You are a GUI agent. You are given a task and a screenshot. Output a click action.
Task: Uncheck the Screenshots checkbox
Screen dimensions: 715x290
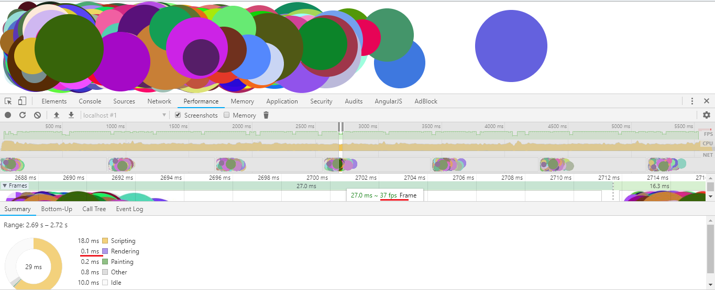coord(178,115)
